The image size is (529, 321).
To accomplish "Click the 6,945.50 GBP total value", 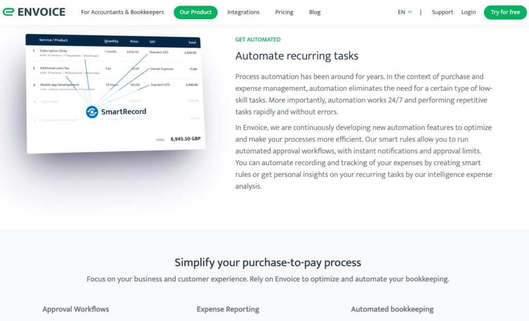I will (185, 139).
